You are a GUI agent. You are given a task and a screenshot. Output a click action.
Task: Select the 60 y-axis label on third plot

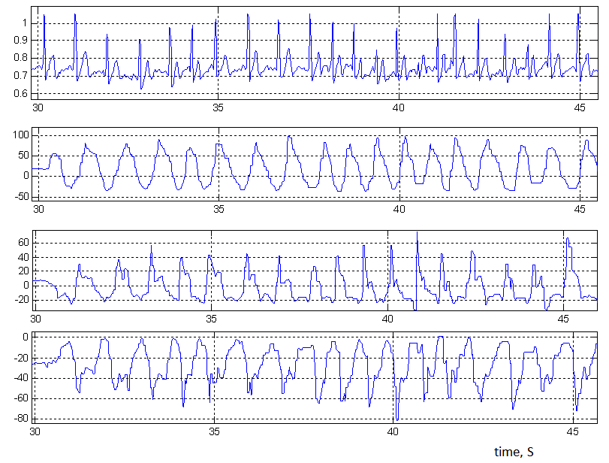coord(22,243)
